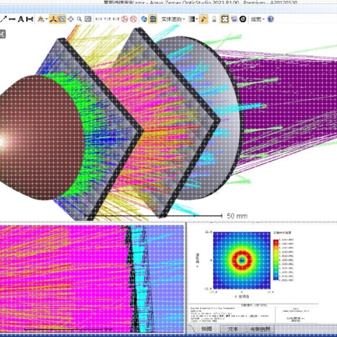Open the gradient background dropdown arrow
337x337 pixels.
(x=197, y=19)
